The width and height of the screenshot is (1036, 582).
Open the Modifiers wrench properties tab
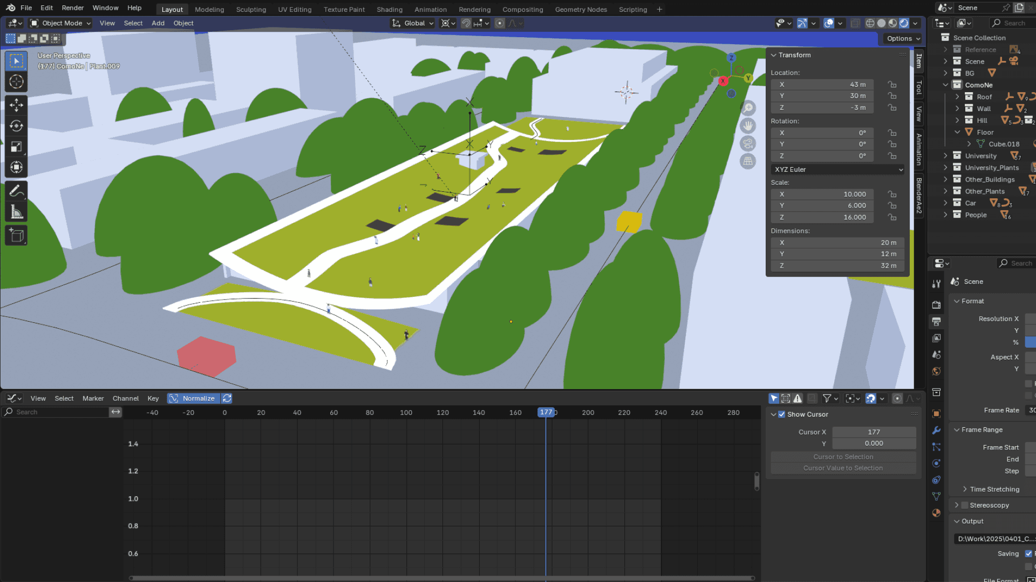937,430
